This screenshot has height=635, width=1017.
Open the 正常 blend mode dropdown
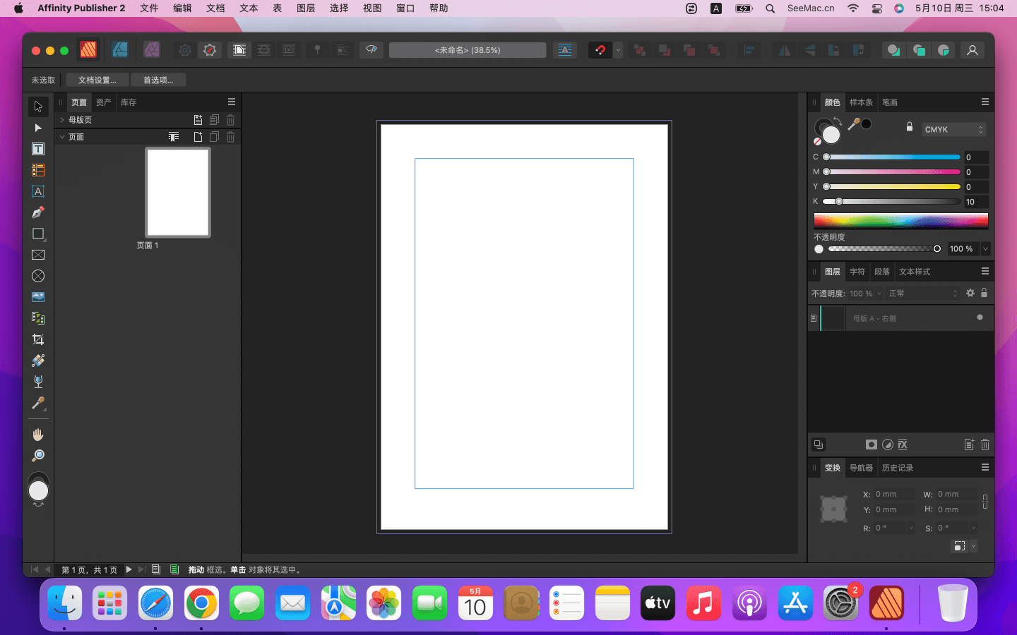pos(922,294)
